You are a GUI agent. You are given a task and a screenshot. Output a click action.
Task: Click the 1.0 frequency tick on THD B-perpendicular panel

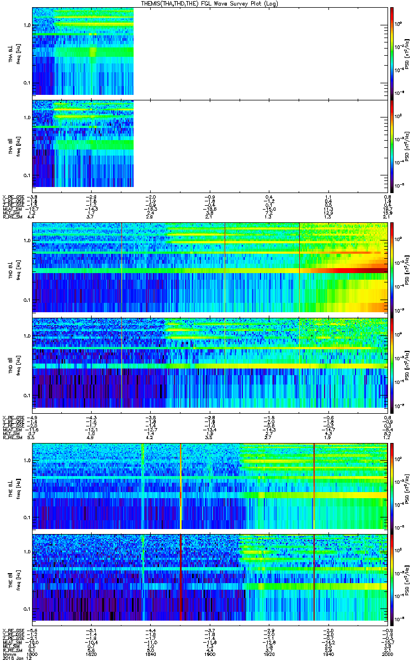[x=26, y=241]
